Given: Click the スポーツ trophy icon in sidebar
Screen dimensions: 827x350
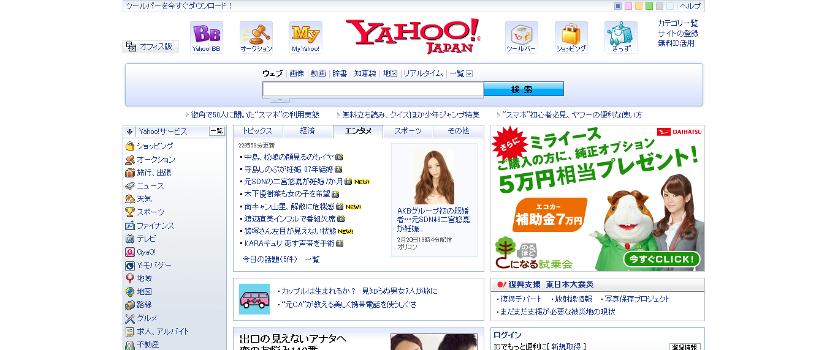Looking at the screenshot, I should click(130, 212).
